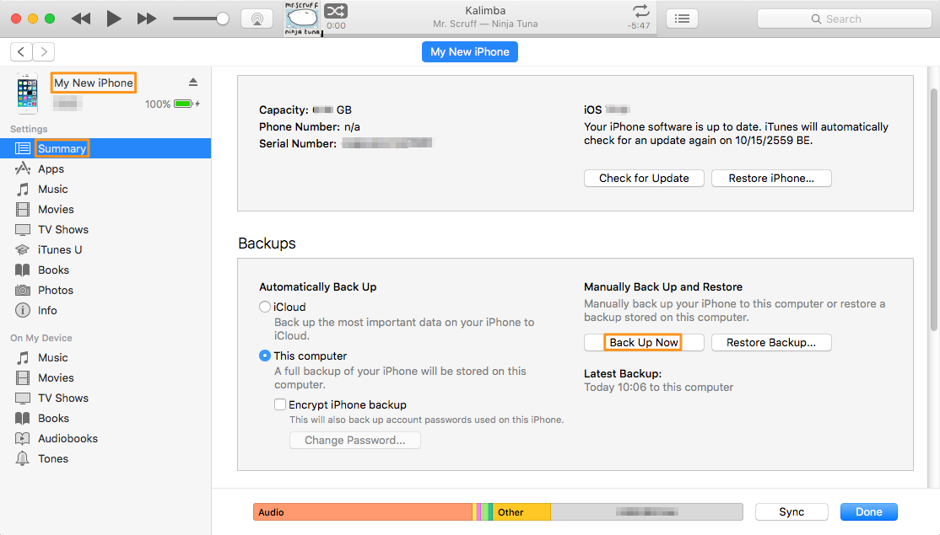This screenshot has width=940, height=535.
Task: Open the Up Next list icon
Action: [x=683, y=19]
